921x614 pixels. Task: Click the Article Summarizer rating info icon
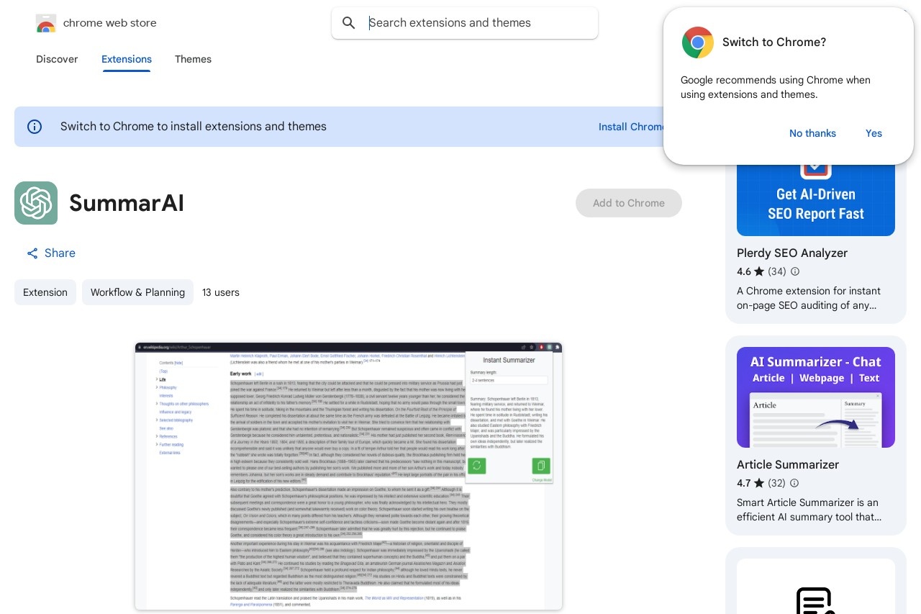tap(794, 483)
